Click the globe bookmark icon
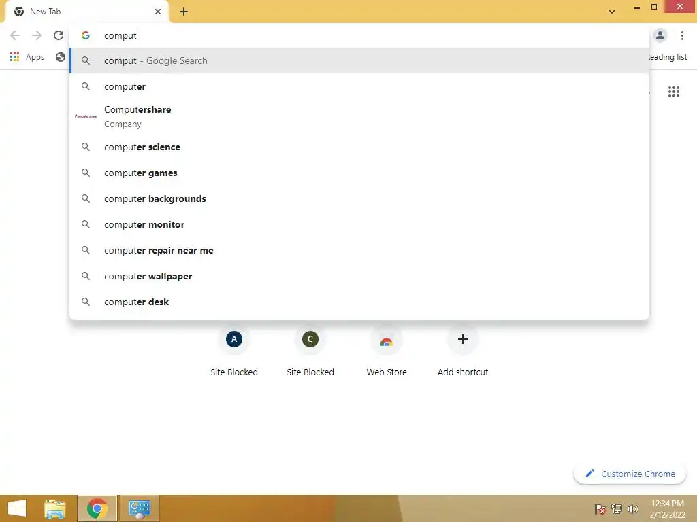The width and height of the screenshot is (697, 522). (x=61, y=57)
